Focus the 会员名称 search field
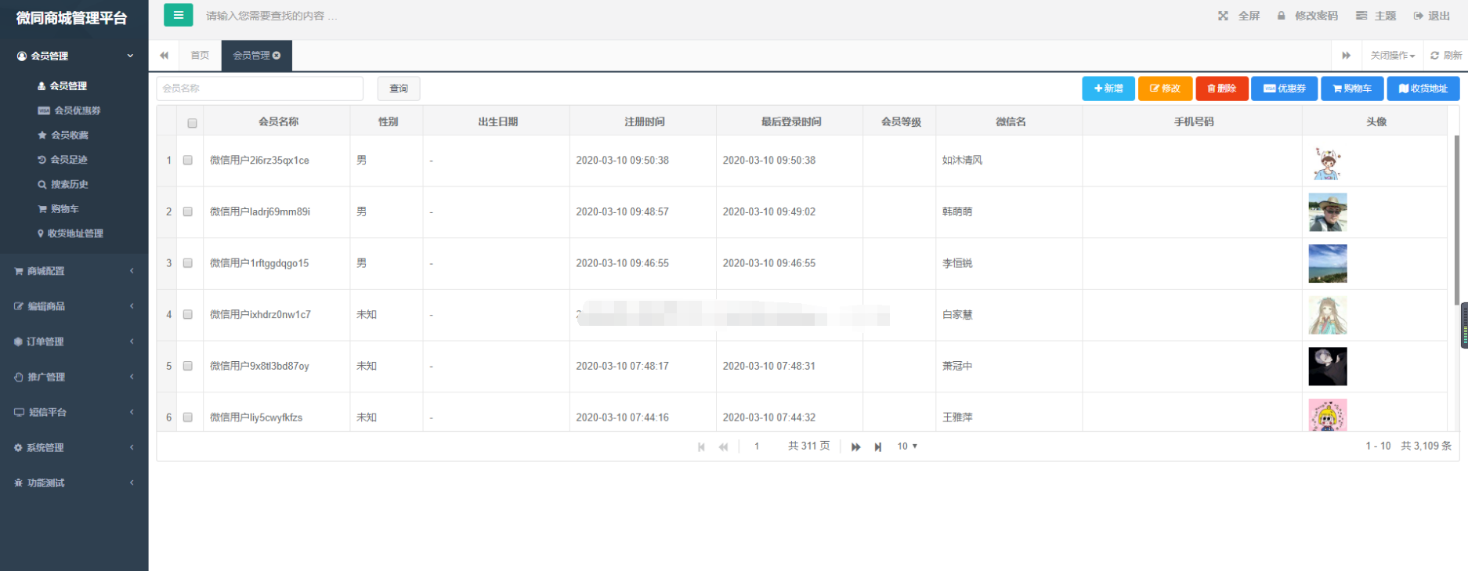 tap(260, 89)
